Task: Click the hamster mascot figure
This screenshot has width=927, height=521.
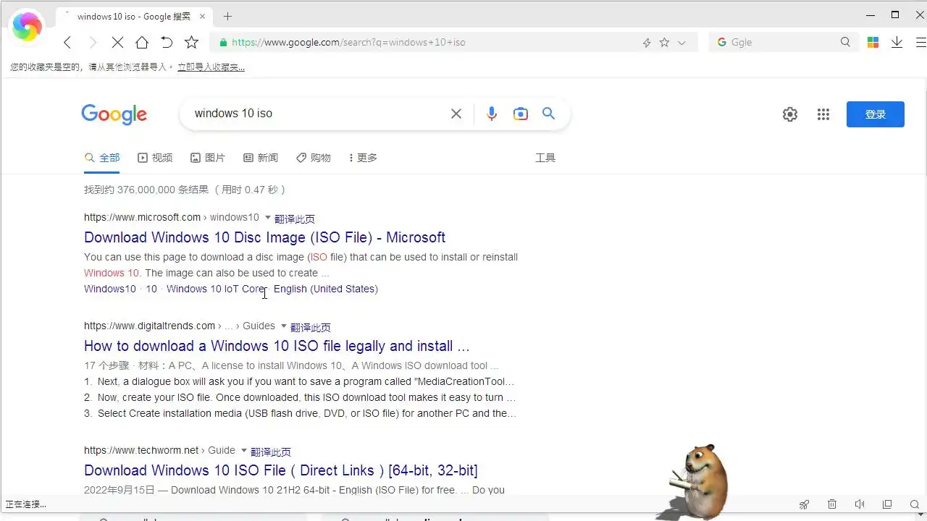Action: click(x=695, y=481)
